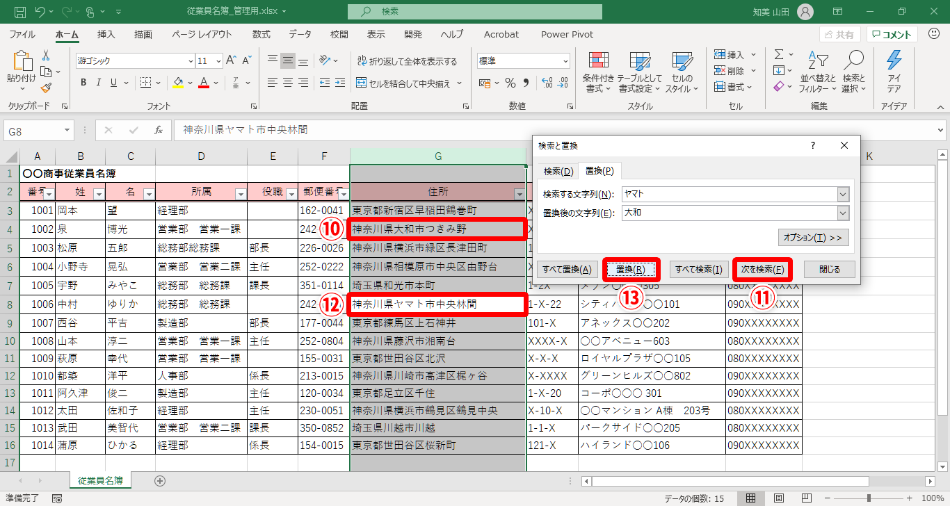Toggle bold formatting
950x506 pixels.
click(x=83, y=83)
